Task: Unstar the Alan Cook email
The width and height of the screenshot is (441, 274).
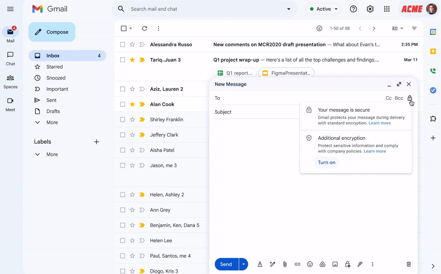Action: 132,104
